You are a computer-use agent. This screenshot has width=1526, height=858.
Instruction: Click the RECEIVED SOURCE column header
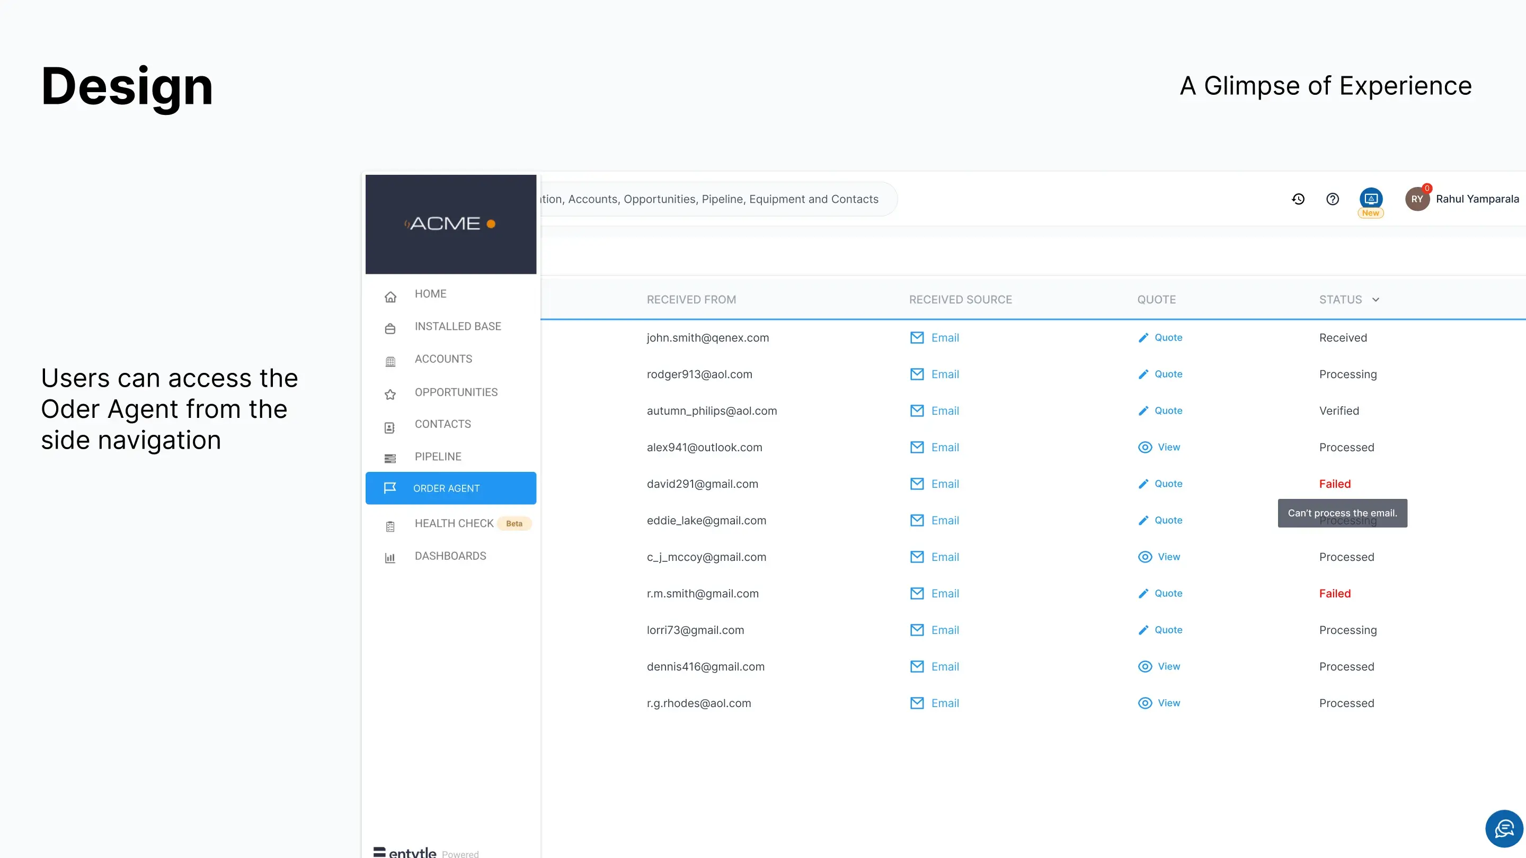(960, 300)
